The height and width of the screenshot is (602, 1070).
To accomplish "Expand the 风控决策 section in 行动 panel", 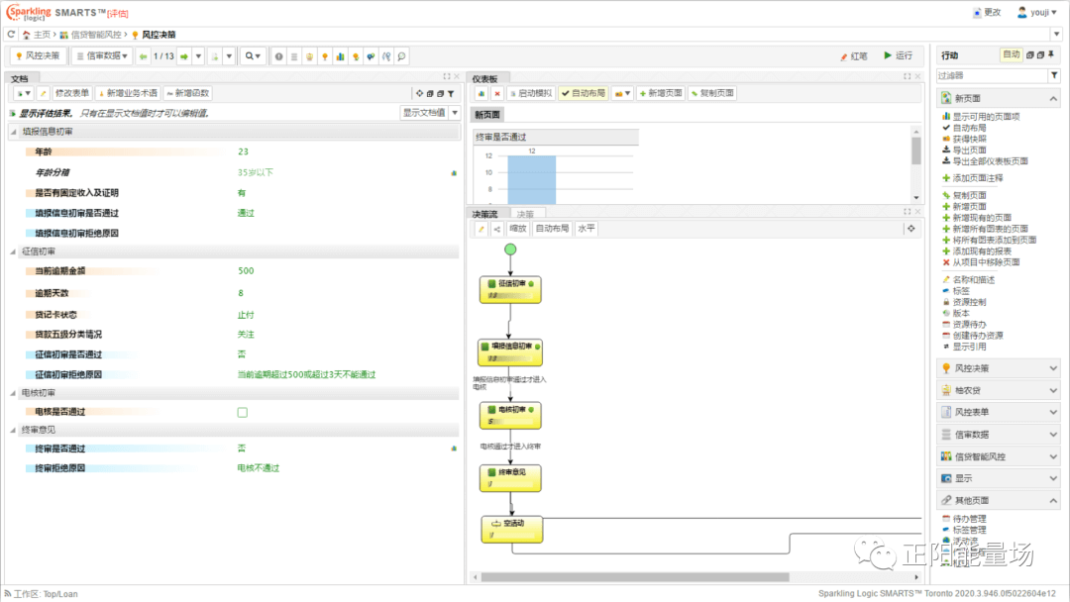I will (x=1053, y=369).
